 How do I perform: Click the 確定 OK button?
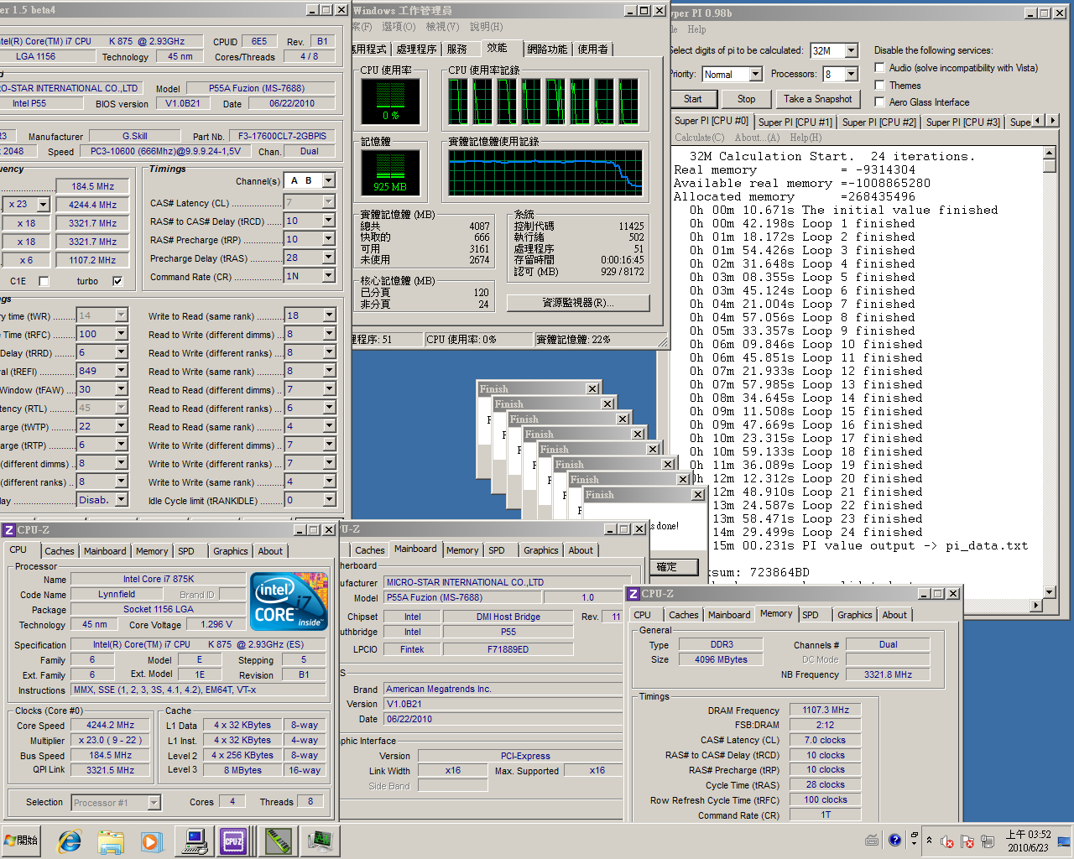click(x=667, y=567)
